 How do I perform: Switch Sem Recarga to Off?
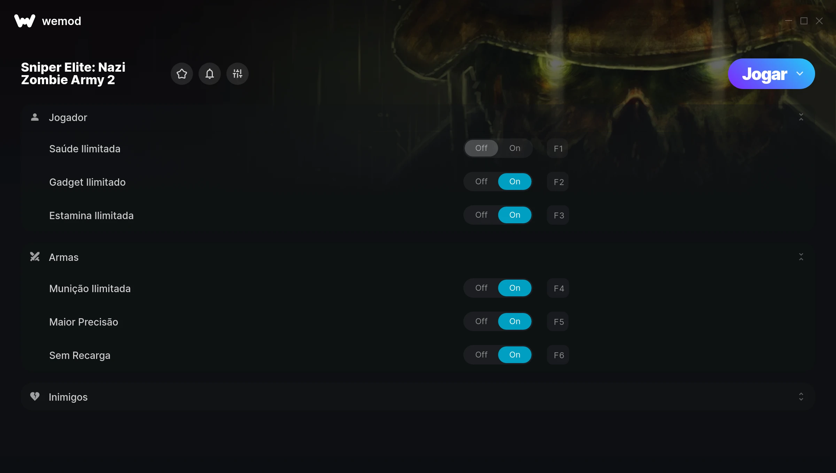coord(481,355)
